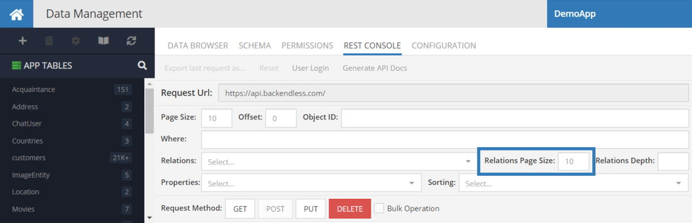This screenshot has width=692, height=223.
Task: Switch to the SCHEMA tab
Action: 255,45
